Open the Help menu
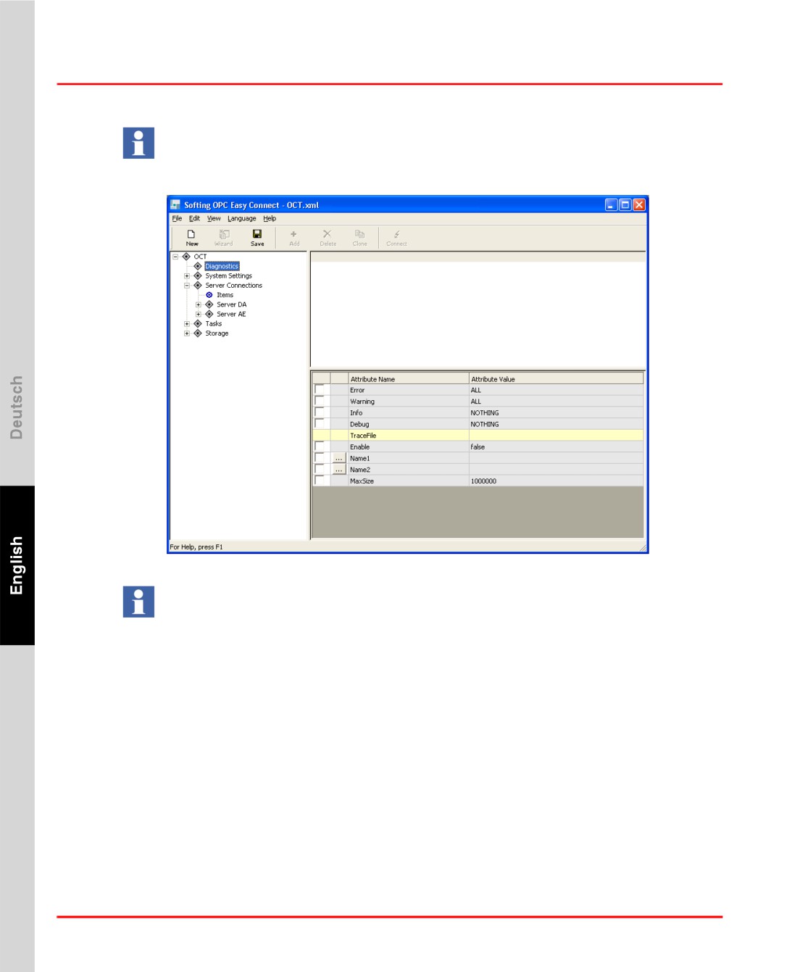This screenshot has width=800, height=972. 270,218
